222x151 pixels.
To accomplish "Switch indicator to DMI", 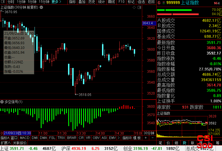I will click(35, 138).
